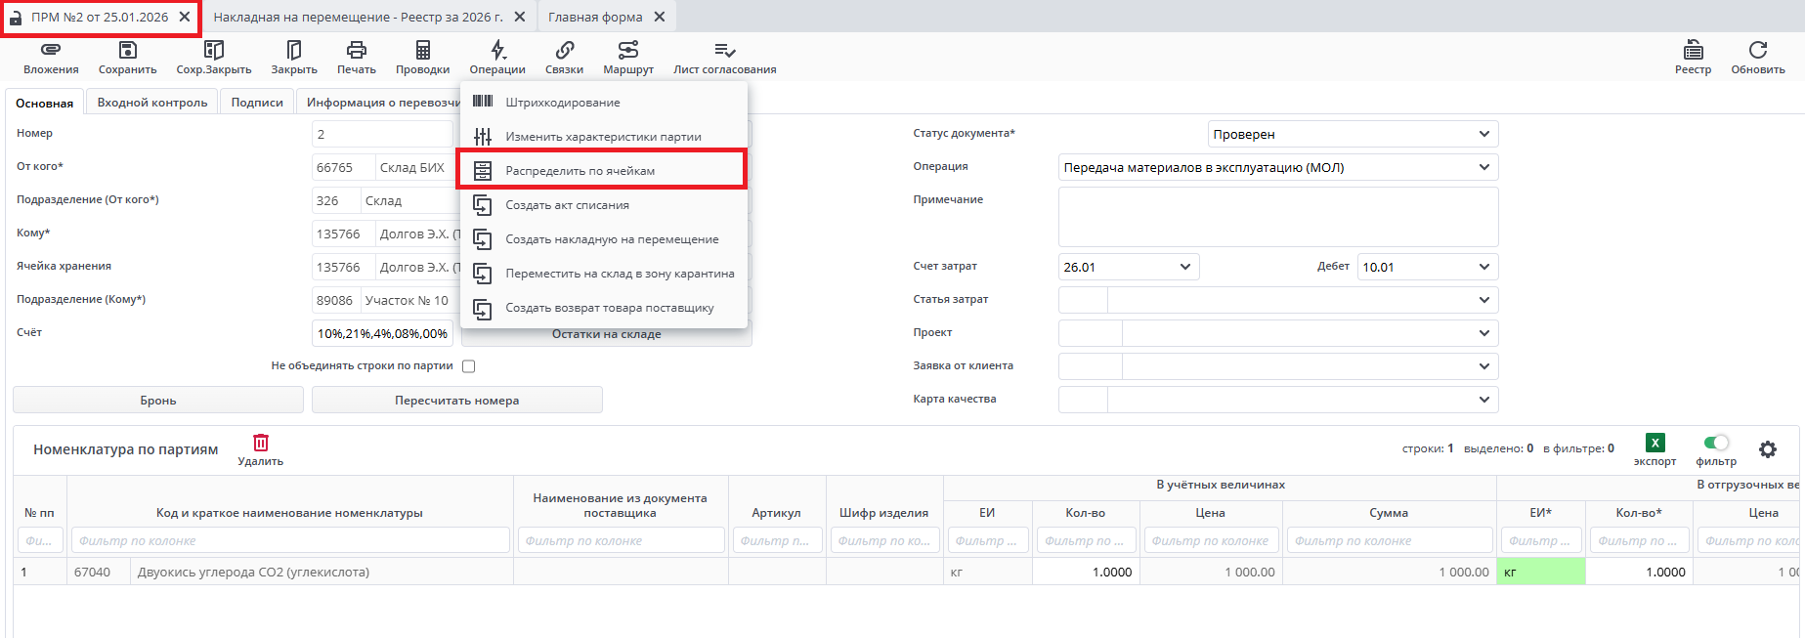
Task: Expand the Счет затрат 26.01 dropdown
Action: 1184,267
